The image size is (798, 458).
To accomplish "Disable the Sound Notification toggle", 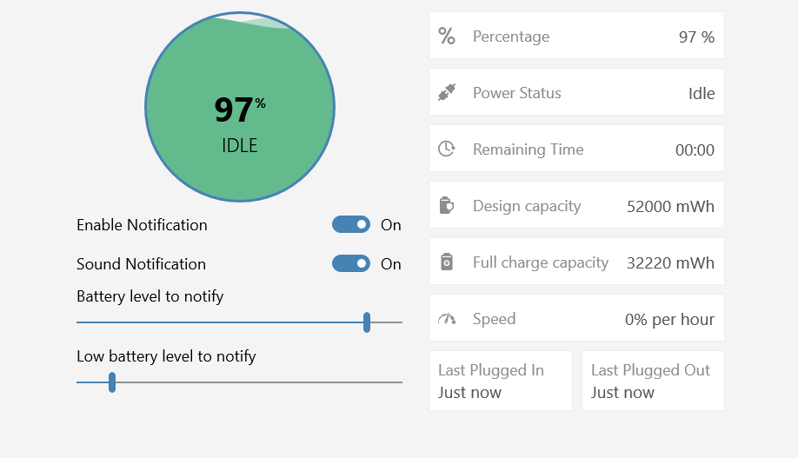I will point(351,264).
